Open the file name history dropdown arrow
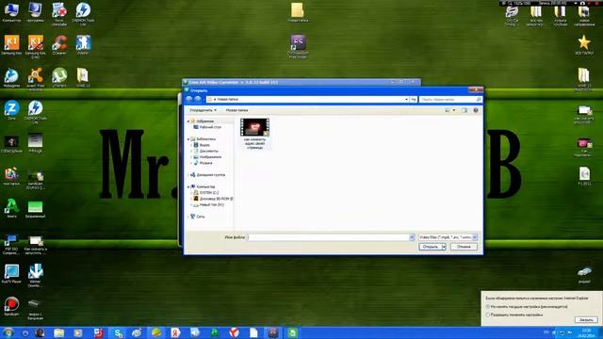Screen dimensions: 603x339 click(x=412, y=237)
